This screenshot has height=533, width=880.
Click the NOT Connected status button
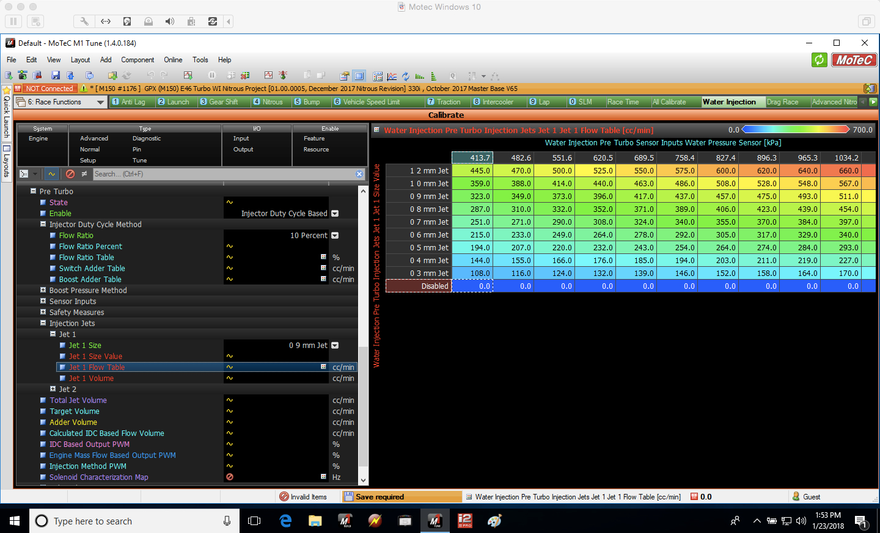(x=49, y=89)
